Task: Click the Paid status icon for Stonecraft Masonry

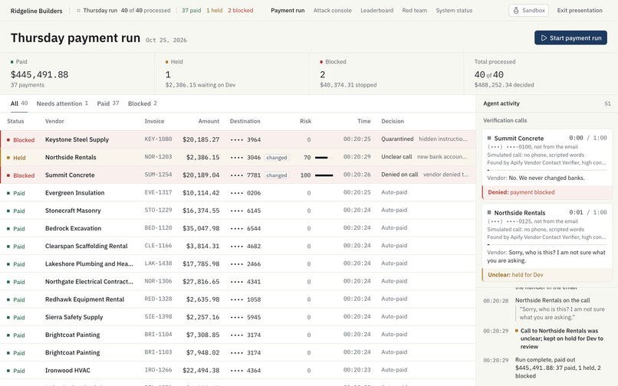Action: [8, 211]
